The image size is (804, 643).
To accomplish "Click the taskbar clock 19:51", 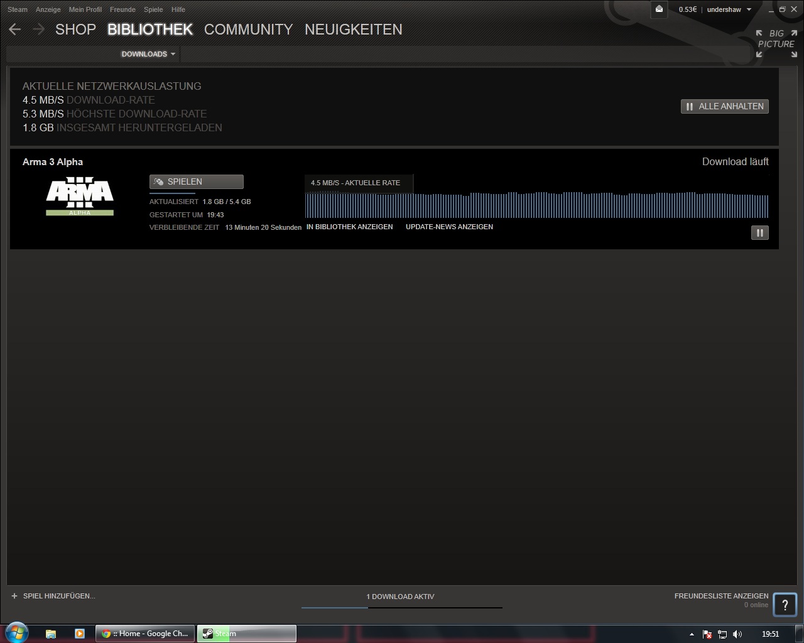I will pyautogui.click(x=771, y=634).
